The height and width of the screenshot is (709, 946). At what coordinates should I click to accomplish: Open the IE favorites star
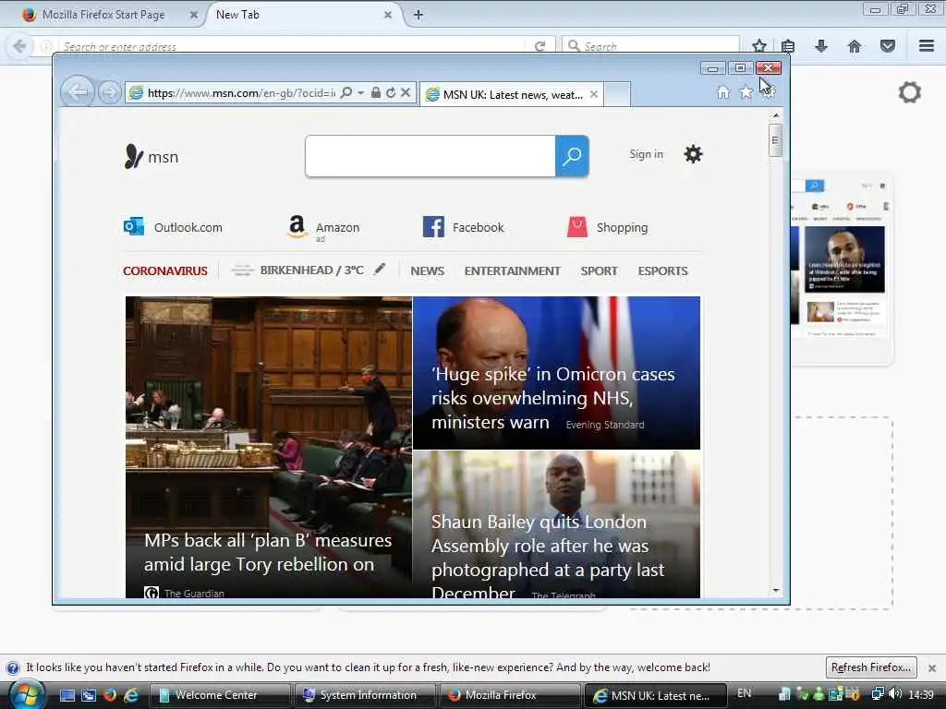(746, 92)
